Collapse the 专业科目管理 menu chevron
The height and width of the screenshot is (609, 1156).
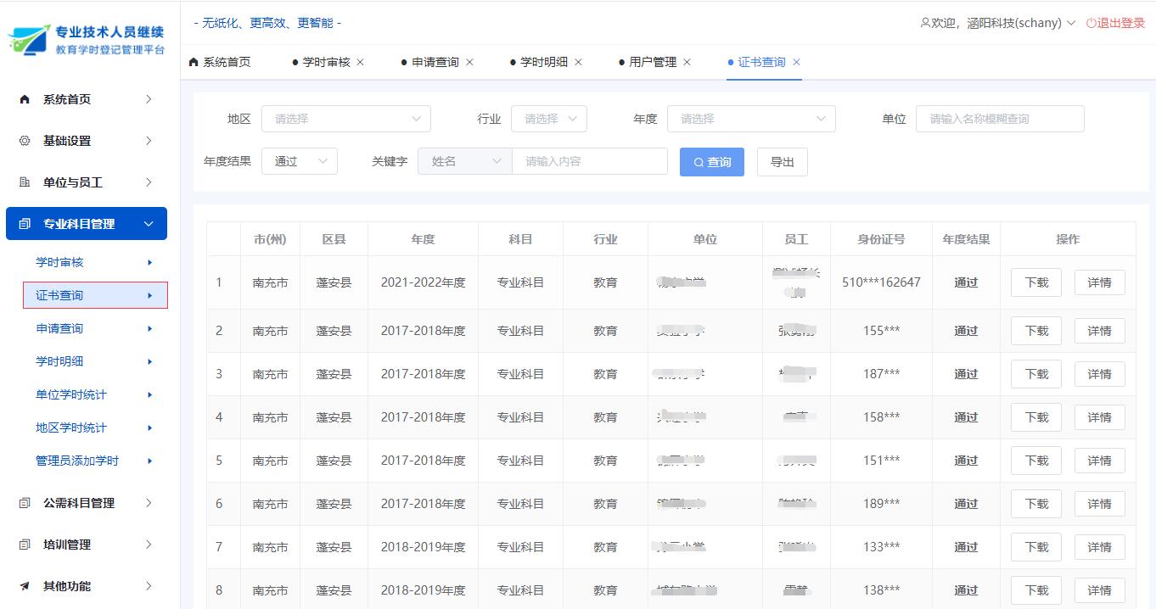click(149, 224)
